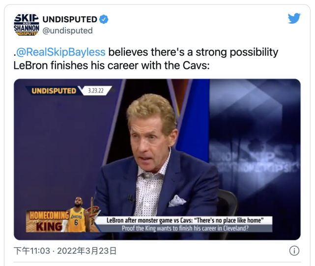This screenshot has height=266, width=315.
Task: Click the blue verified checkmark badge
Action: (x=104, y=19)
